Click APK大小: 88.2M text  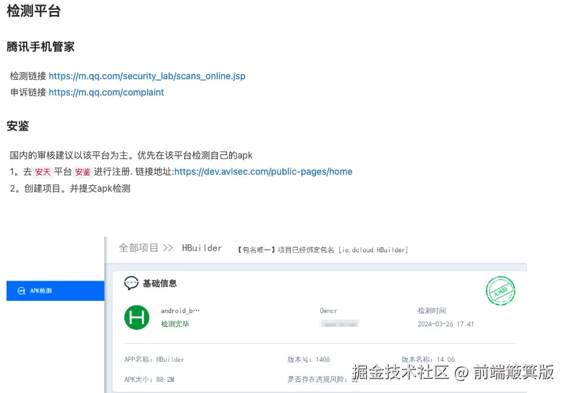click(149, 379)
